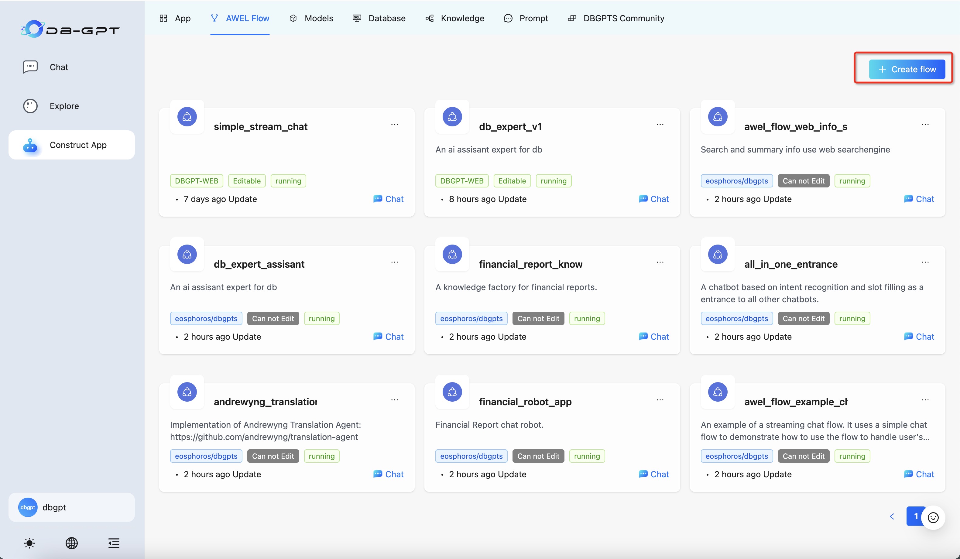Toggle the light/dark theme sun icon
This screenshot has width=960, height=559.
point(29,543)
